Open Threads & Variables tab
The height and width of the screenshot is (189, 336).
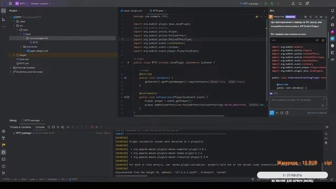pyautogui.click(x=20, y=127)
